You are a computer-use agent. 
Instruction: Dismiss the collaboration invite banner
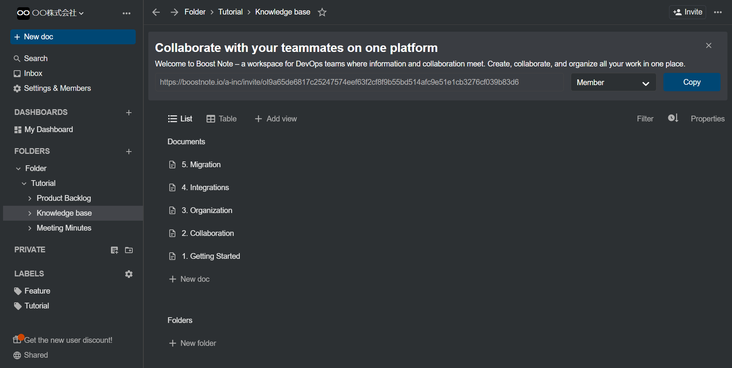coord(708,45)
